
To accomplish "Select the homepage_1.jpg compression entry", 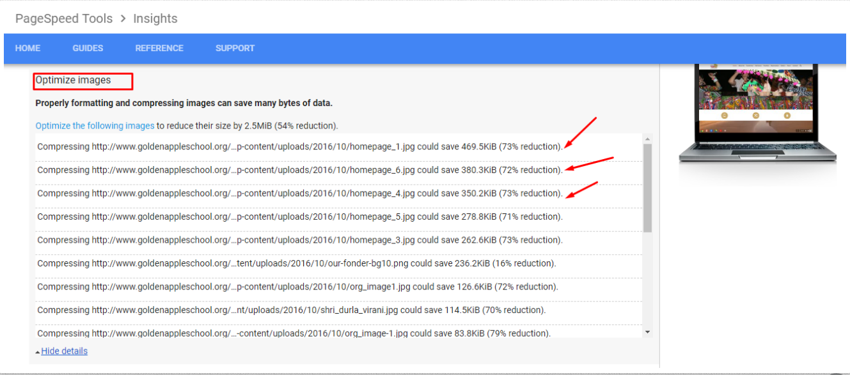I will click(299, 147).
